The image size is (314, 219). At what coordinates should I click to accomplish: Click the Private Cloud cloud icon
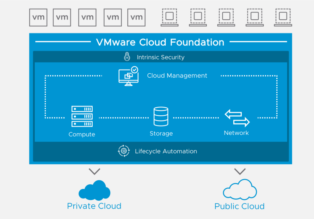pyautogui.click(x=94, y=190)
